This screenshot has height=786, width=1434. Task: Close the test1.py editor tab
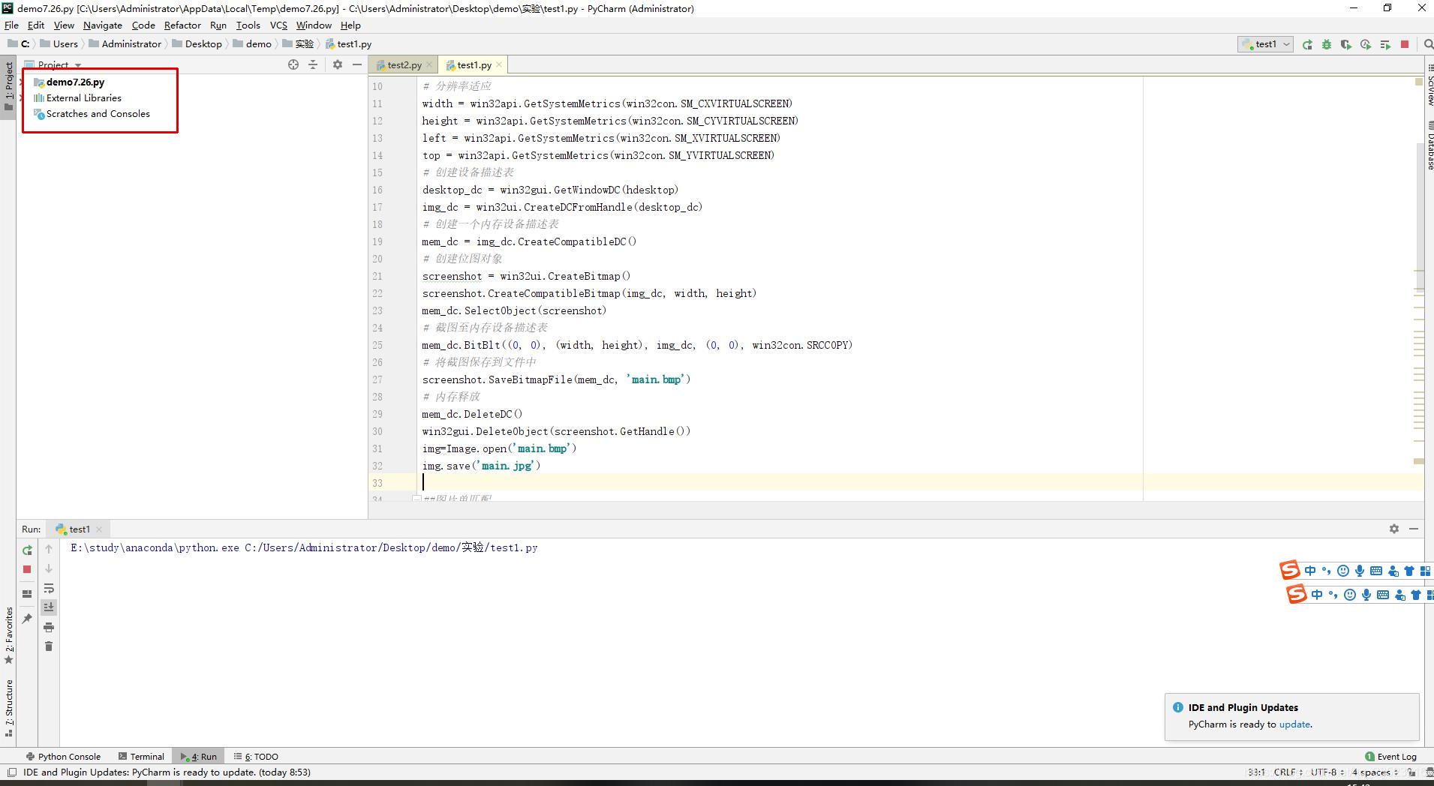tap(499, 65)
